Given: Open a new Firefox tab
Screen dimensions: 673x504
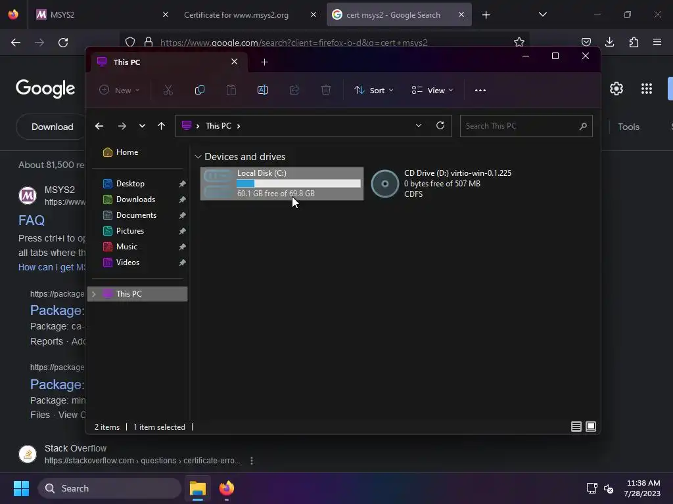Looking at the screenshot, I should coord(486,15).
